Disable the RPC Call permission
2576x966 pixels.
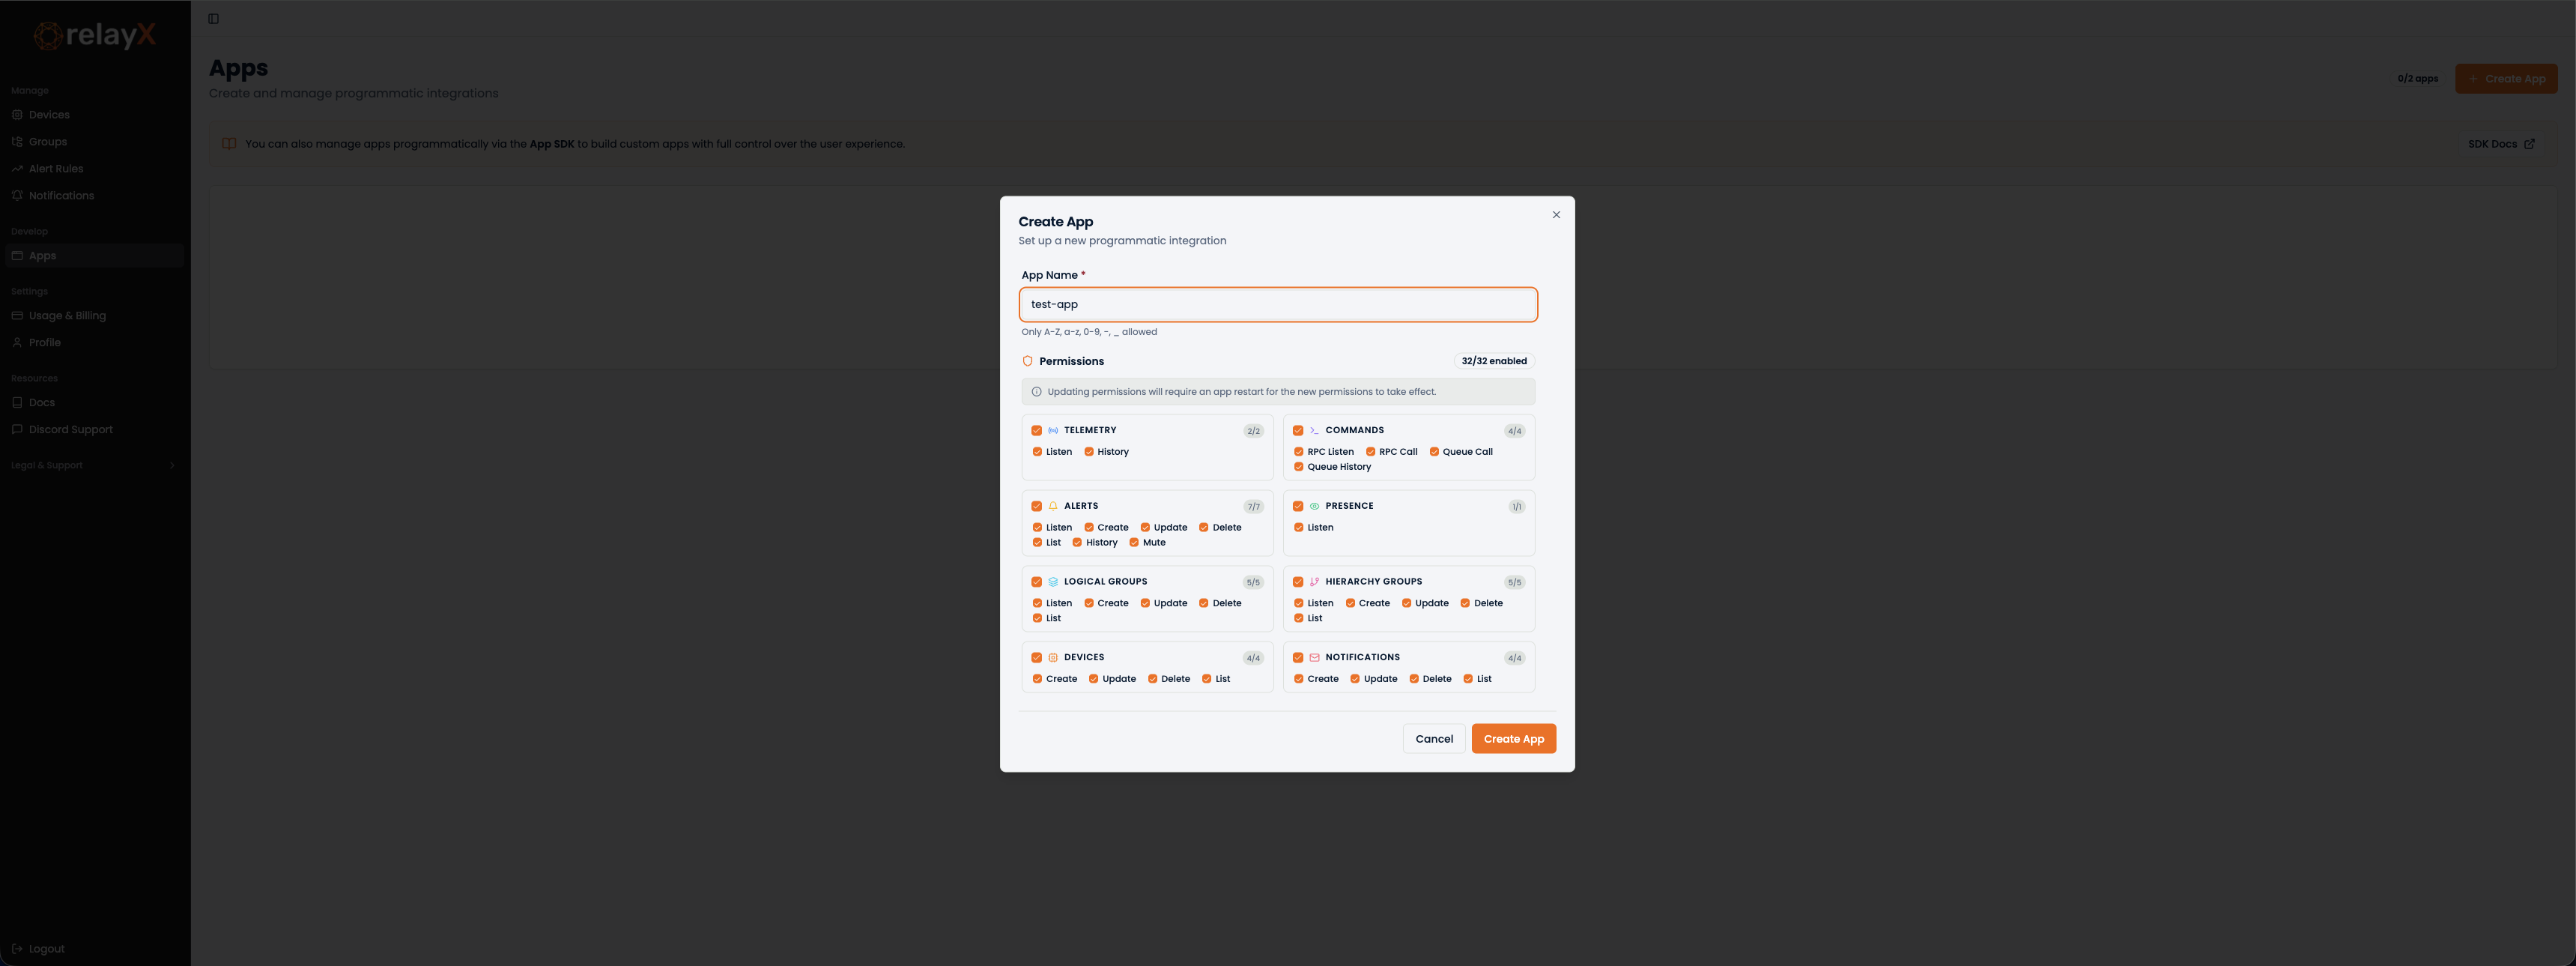[x=1370, y=452]
